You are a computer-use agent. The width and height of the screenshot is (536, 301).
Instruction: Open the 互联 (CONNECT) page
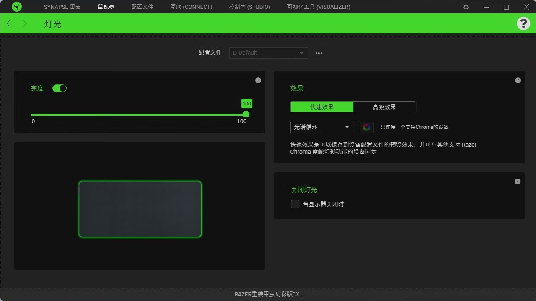point(191,7)
